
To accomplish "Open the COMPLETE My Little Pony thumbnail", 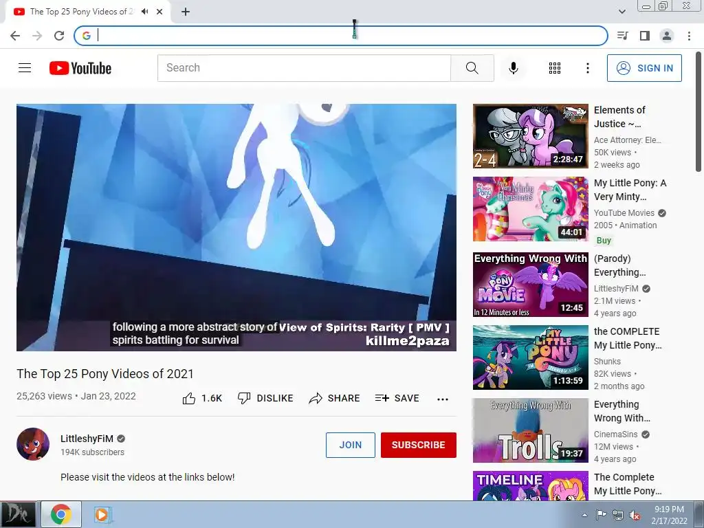I will [x=530, y=357].
